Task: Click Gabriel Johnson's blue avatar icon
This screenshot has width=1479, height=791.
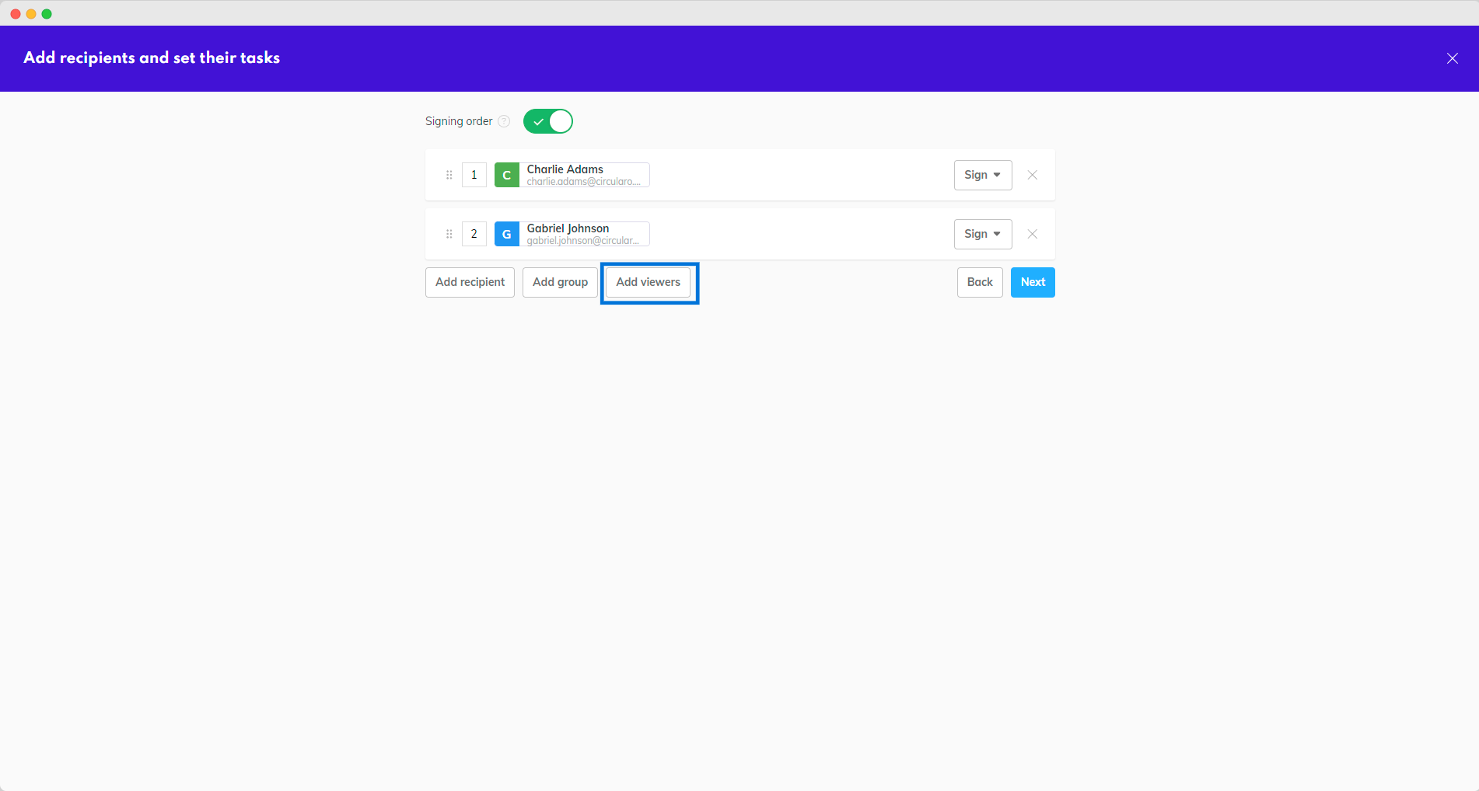Action: tap(506, 234)
